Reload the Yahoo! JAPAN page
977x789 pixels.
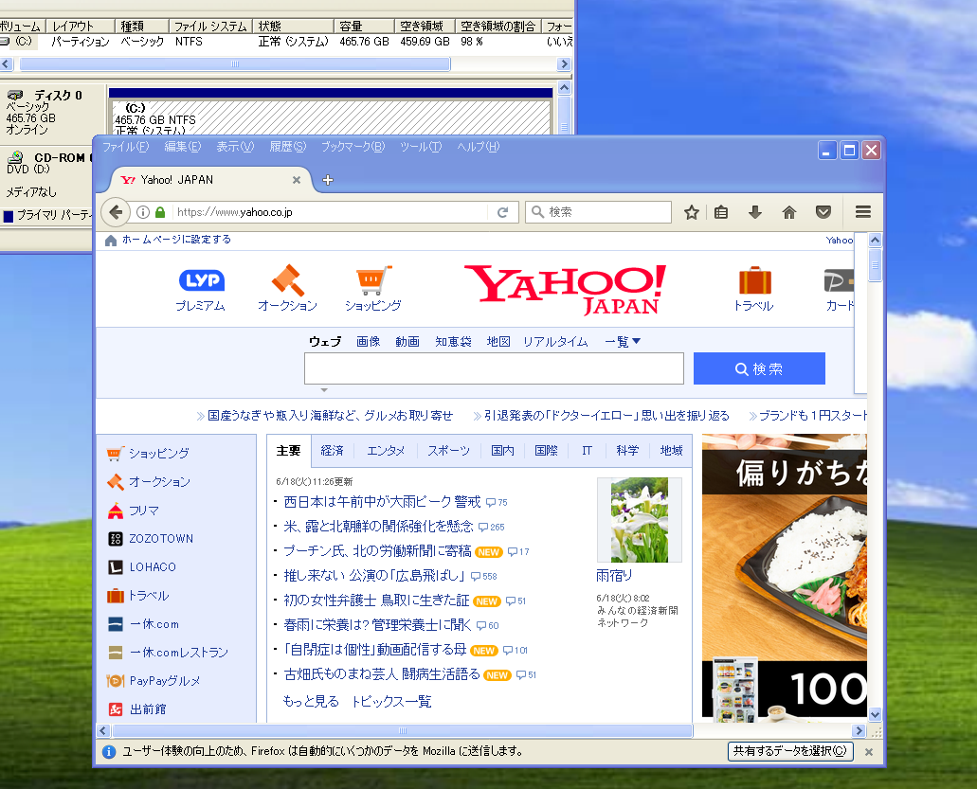tap(502, 211)
